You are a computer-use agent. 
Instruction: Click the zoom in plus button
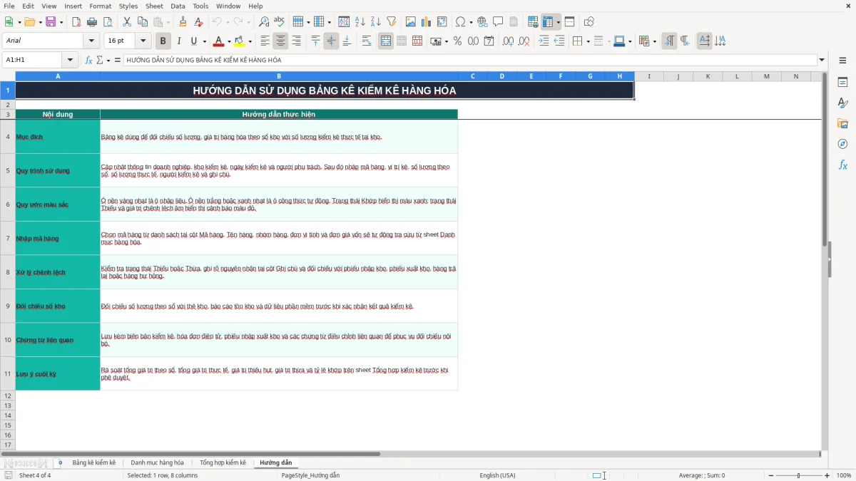pos(827,475)
